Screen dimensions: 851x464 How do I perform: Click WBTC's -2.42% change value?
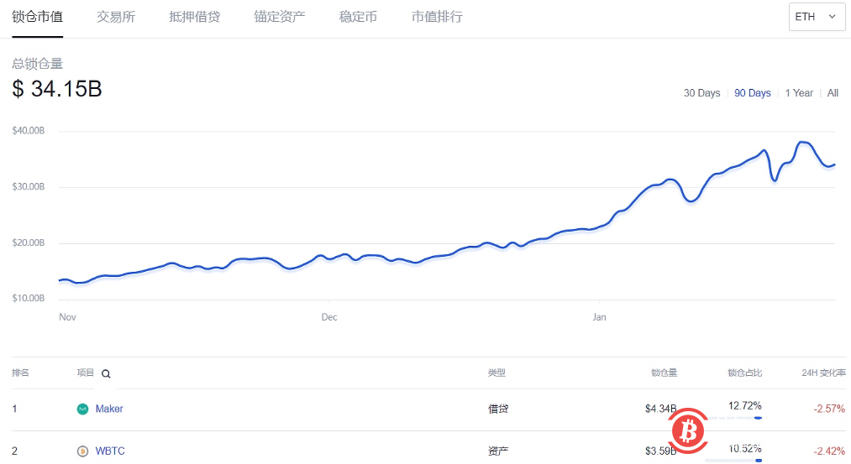click(x=829, y=451)
